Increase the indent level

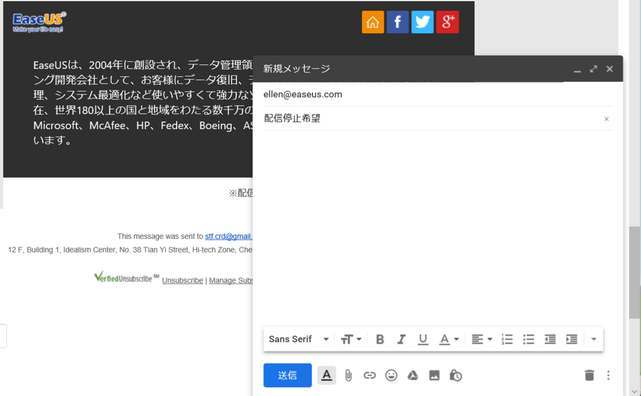tap(572, 339)
